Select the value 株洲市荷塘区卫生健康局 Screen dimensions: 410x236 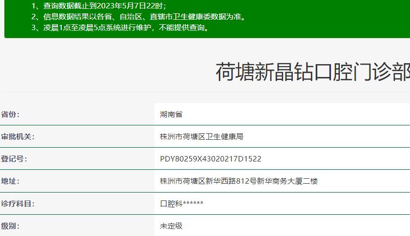(202, 137)
